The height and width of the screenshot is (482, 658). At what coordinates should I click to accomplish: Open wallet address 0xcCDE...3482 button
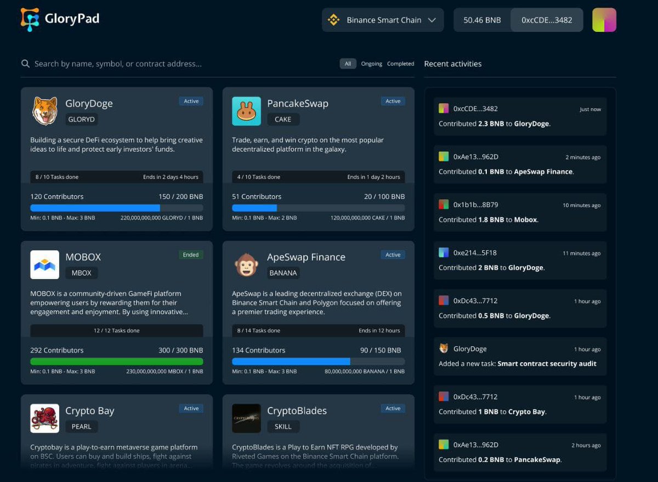(547, 20)
